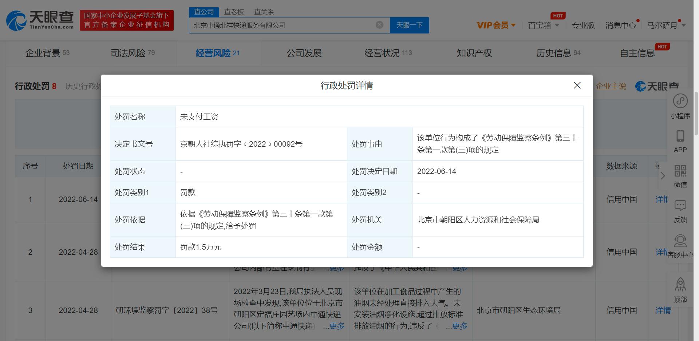Open the 消息中心 link
Screen dimensions: 699x341
point(620,25)
